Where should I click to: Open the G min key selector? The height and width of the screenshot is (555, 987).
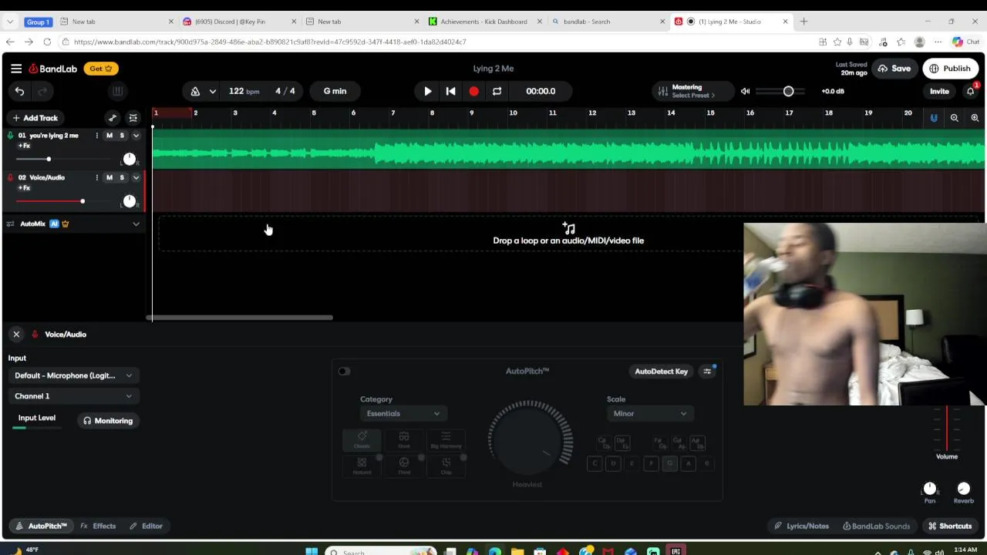pyautogui.click(x=335, y=91)
